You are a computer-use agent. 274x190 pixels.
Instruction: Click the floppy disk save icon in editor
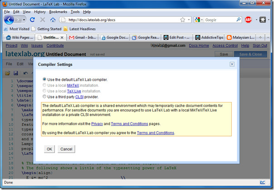[16, 73]
